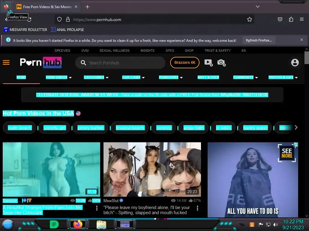The width and height of the screenshot is (309, 231).
Task: Click the info icon in notification bar
Action: coord(8,40)
